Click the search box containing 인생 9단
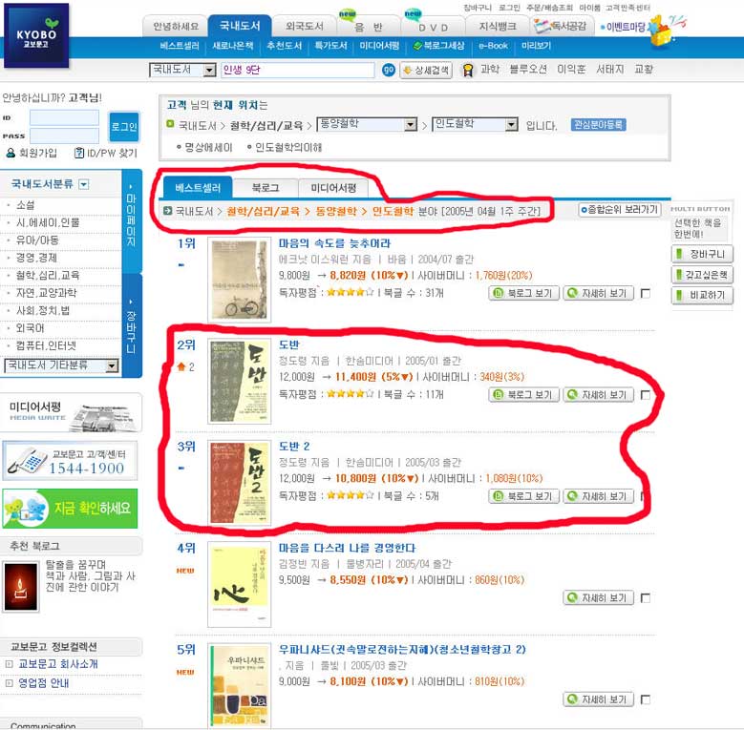Viewport: 744px width, 730px height. pos(298,71)
